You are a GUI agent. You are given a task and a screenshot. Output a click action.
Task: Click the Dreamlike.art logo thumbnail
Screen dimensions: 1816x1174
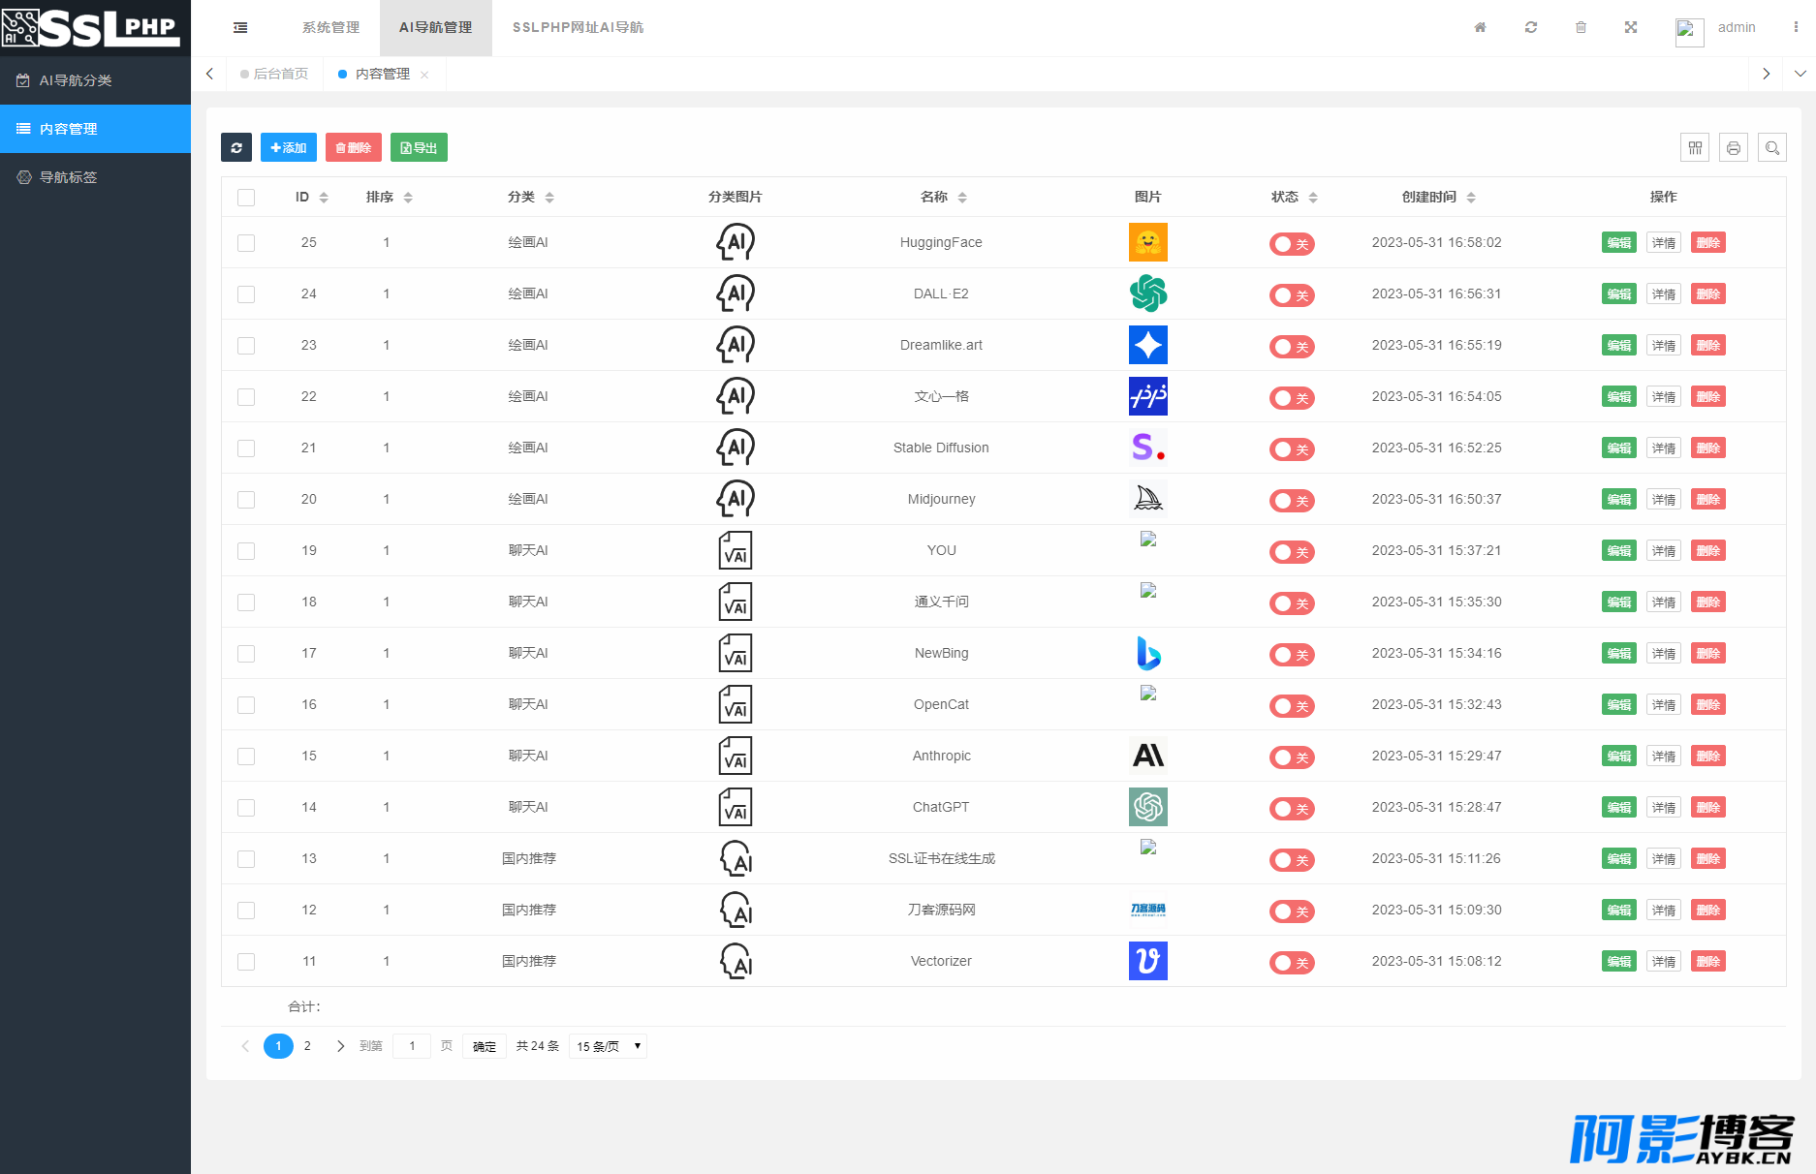[x=1147, y=345]
